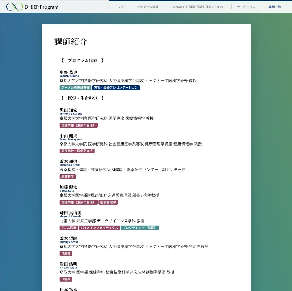Viewport: 292px width, 291px height.
Task: Click the 講師紹介 page heading
Action: (71, 41)
